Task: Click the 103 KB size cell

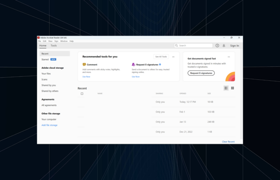Action: tap(211, 112)
